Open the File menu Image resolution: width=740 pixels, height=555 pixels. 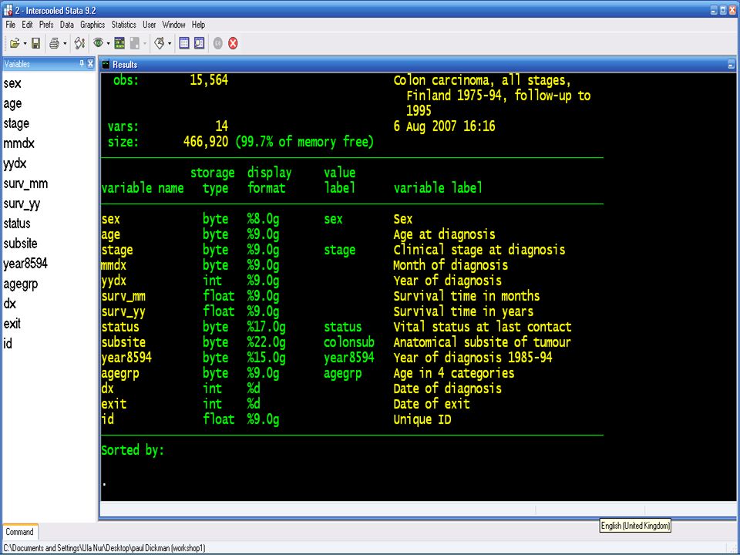10,25
